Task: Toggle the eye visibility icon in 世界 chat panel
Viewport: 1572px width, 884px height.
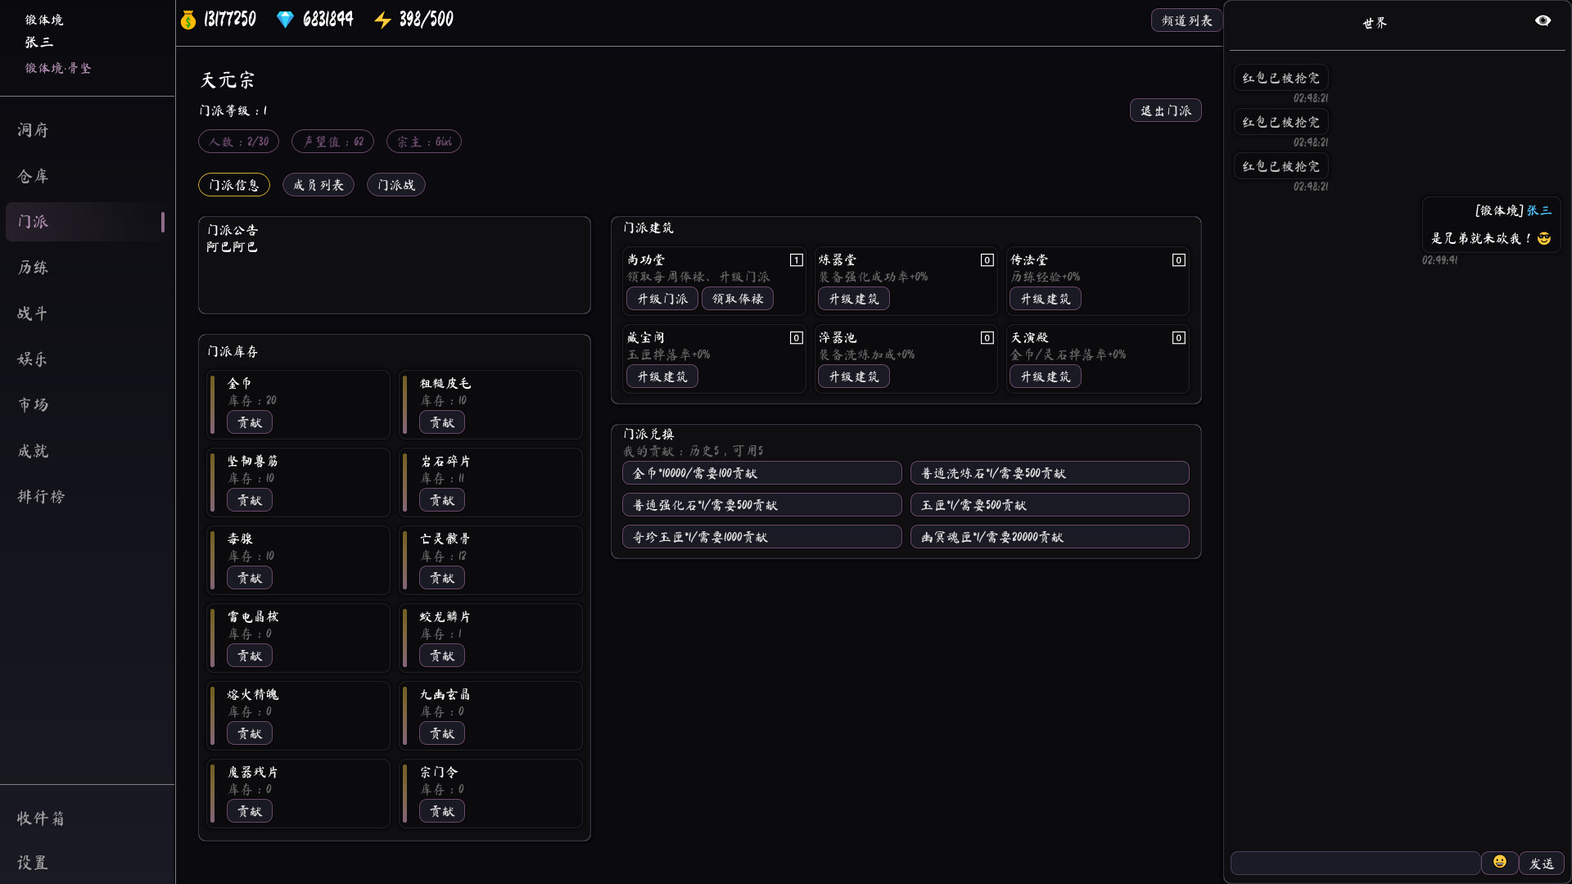Action: 1543,20
